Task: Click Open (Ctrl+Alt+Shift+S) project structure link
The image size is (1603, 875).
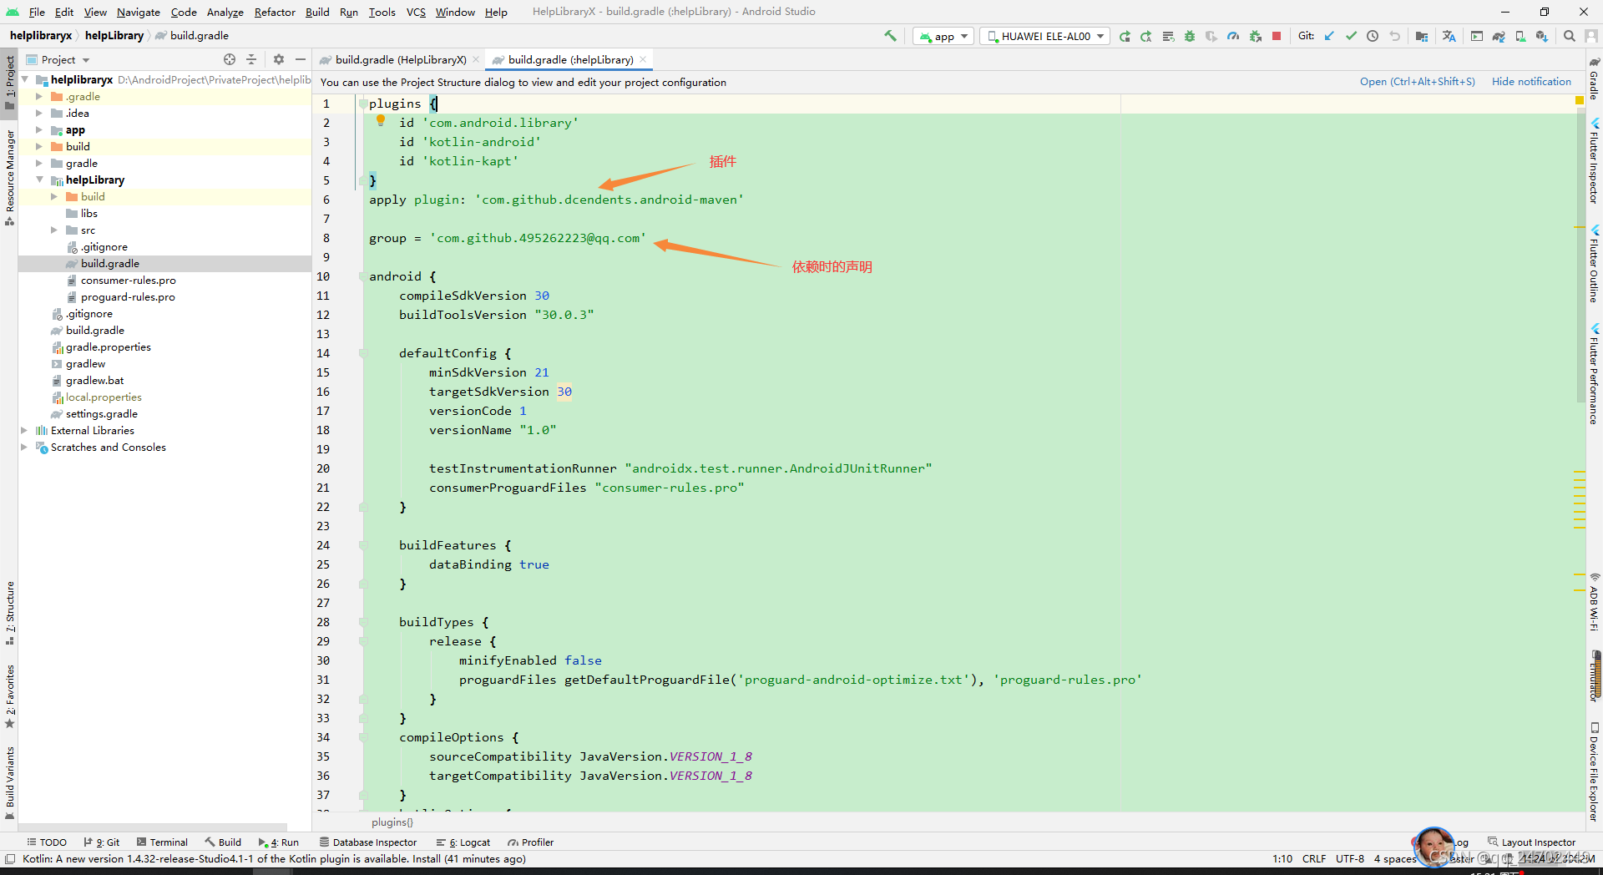Action: [x=1417, y=82]
